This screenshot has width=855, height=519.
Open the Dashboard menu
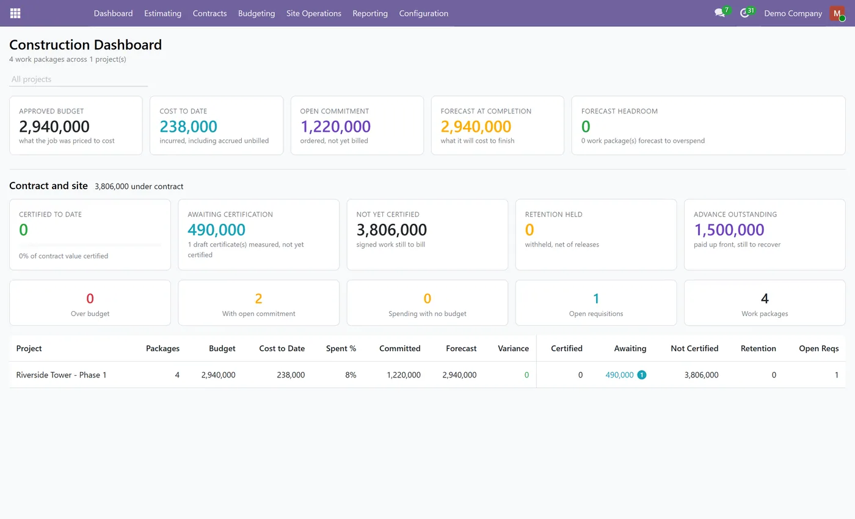point(113,13)
